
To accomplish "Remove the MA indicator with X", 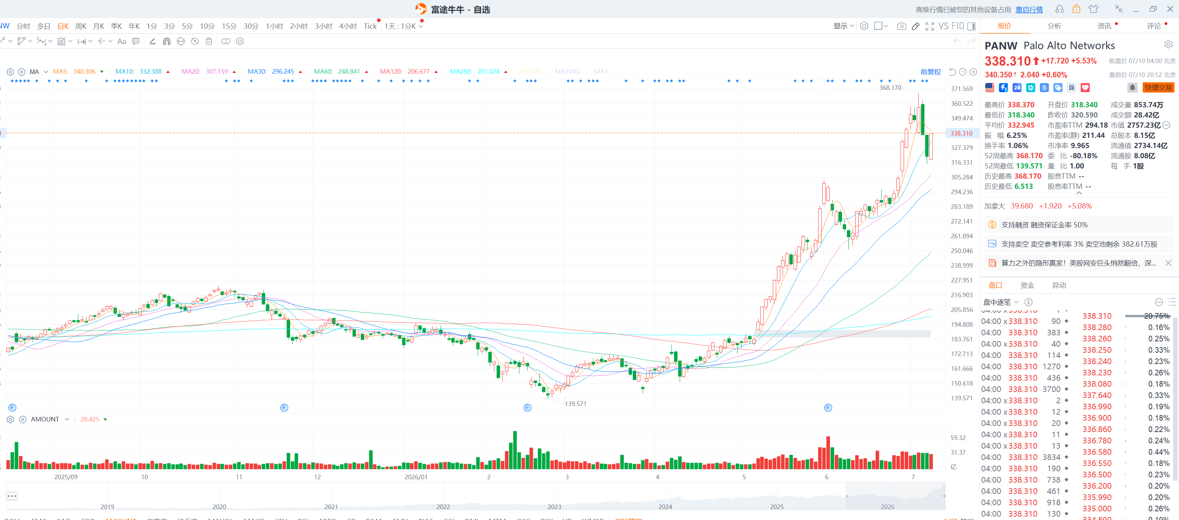I will point(22,72).
